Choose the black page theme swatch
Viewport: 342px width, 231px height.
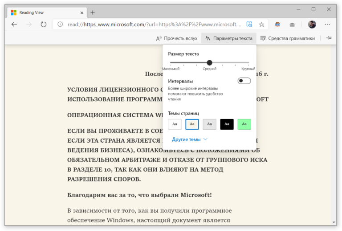click(227, 124)
